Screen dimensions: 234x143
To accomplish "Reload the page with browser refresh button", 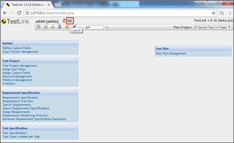I will (19, 13).
